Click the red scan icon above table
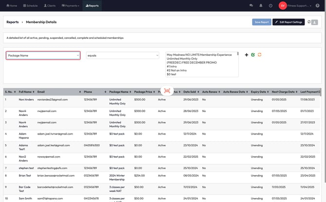Viewport: 326px width, 202px height. coord(167,91)
